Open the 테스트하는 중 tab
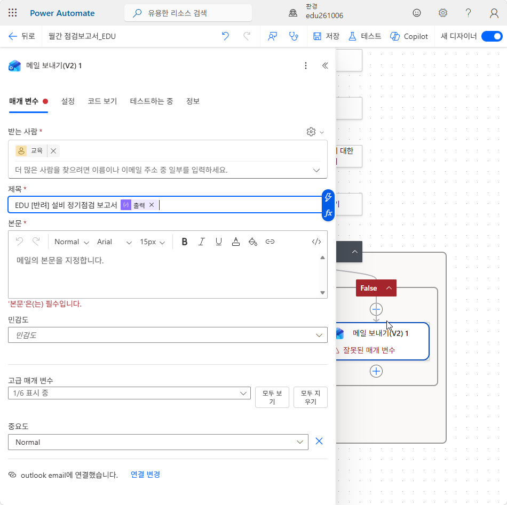 click(x=152, y=101)
